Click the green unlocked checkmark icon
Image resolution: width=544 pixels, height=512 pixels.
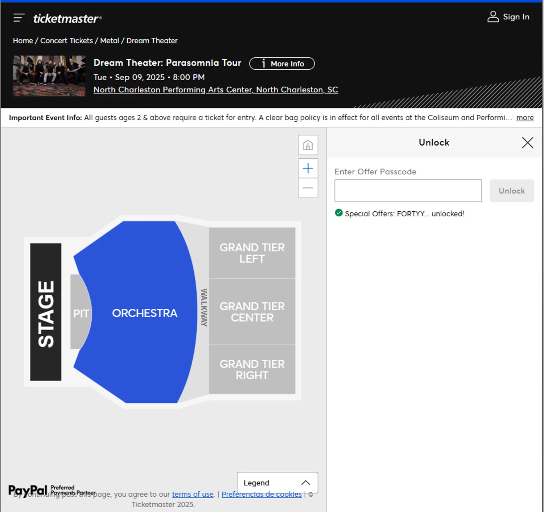point(339,213)
